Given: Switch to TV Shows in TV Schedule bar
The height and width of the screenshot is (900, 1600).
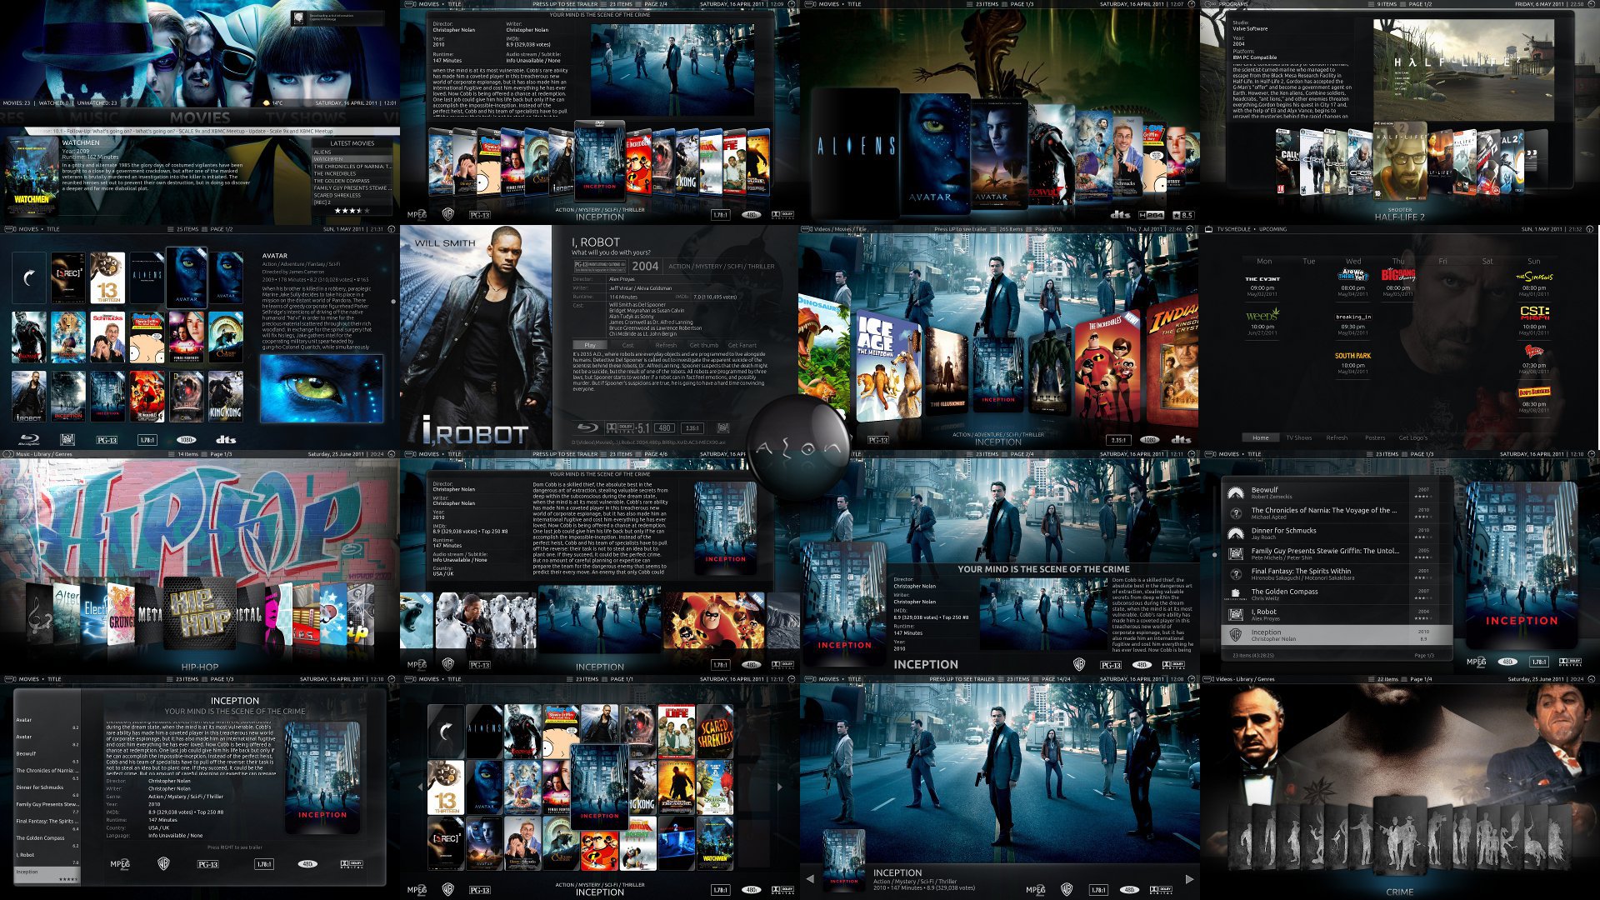Looking at the screenshot, I should pyautogui.click(x=1298, y=437).
